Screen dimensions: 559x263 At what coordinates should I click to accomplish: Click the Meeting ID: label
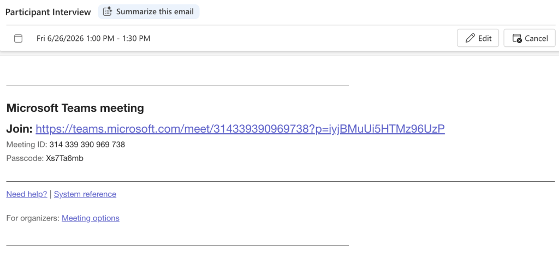27,145
